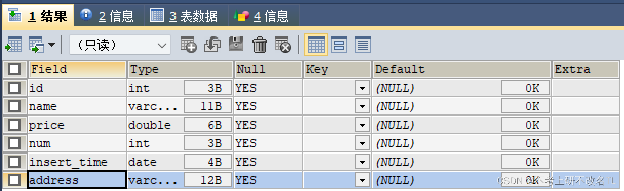The width and height of the screenshot is (624, 191).
Task: Select the insert_time field cell
Action: point(77,162)
